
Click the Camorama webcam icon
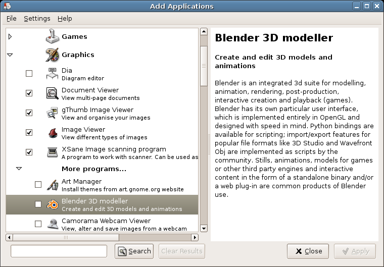53,224
